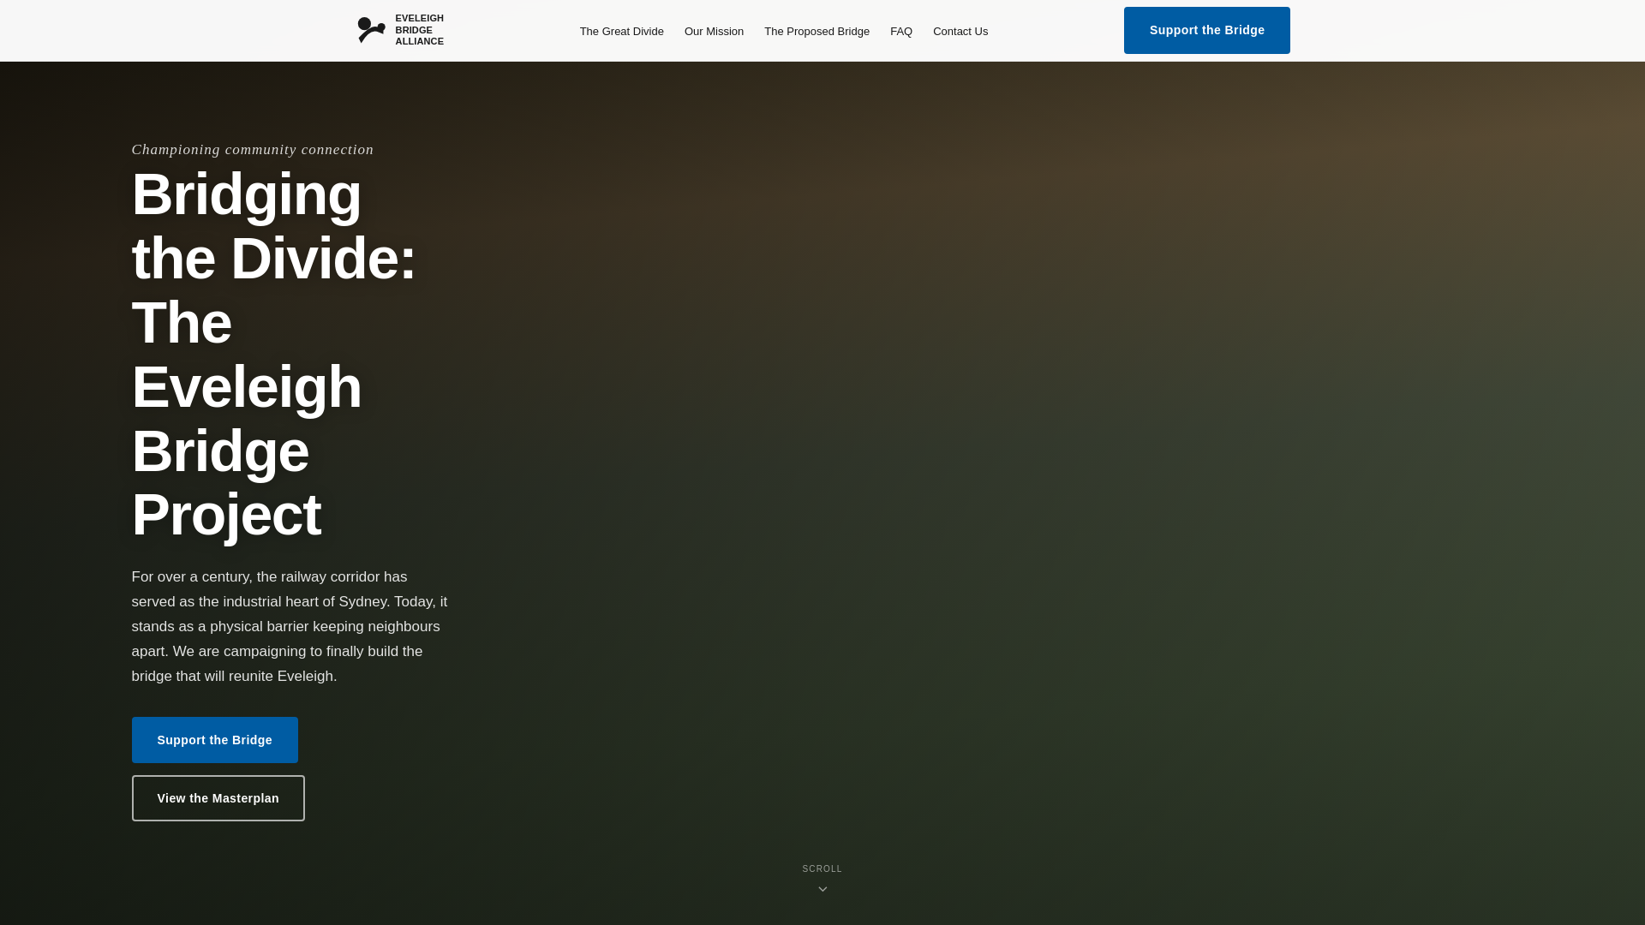Navigate to Contact Us
1645x925 pixels.
[960, 32]
